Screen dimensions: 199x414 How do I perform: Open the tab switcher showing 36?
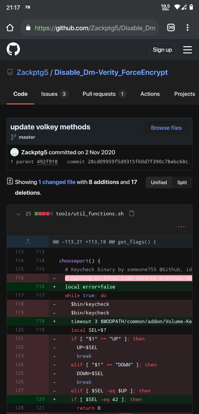(x=171, y=28)
